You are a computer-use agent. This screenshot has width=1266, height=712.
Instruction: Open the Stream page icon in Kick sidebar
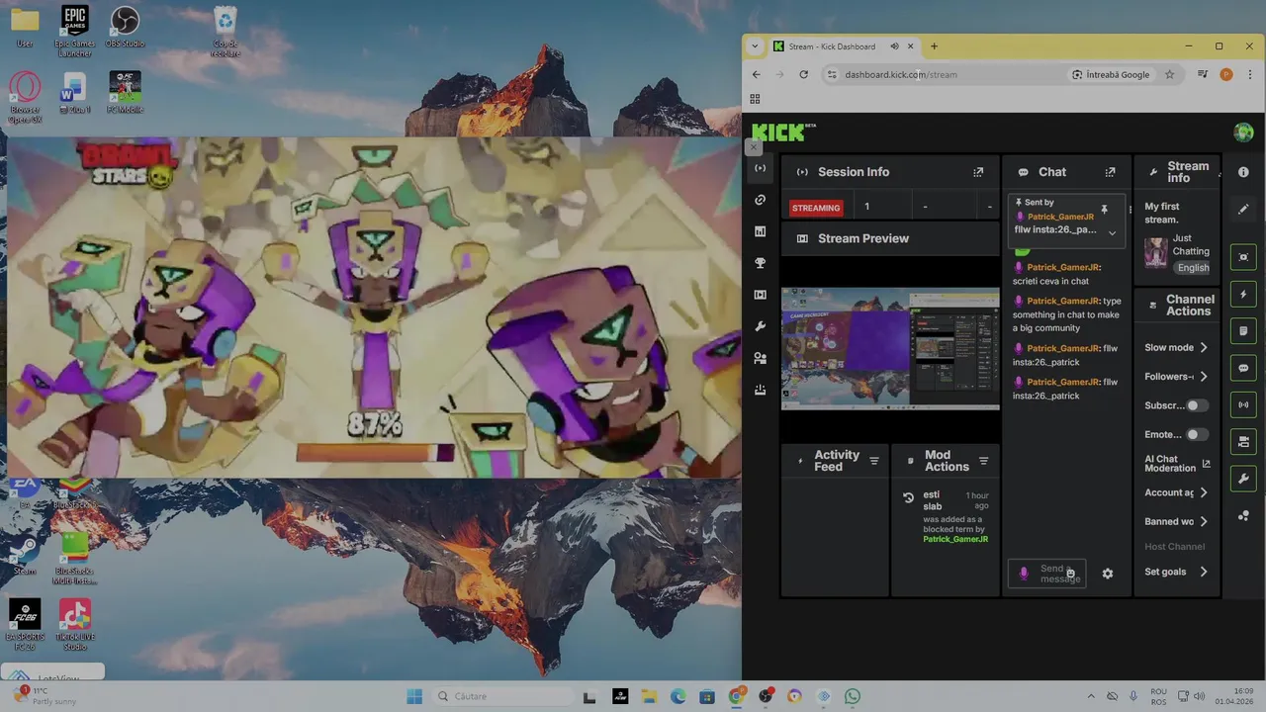point(760,168)
